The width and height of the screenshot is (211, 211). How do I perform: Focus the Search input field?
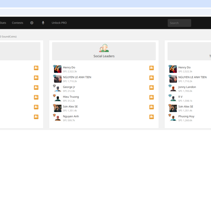coord(179,23)
